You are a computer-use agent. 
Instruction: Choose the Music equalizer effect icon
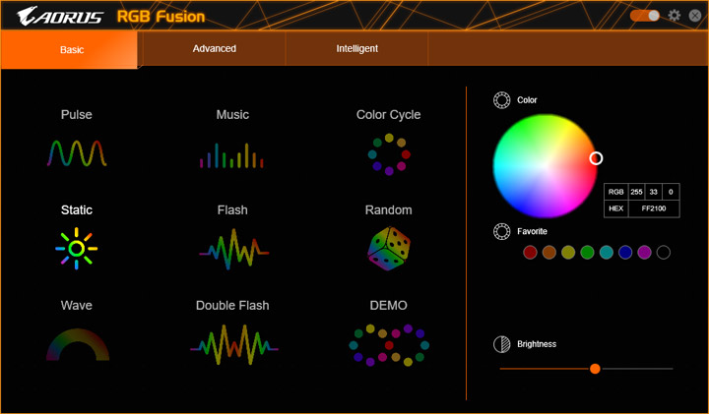point(232,155)
